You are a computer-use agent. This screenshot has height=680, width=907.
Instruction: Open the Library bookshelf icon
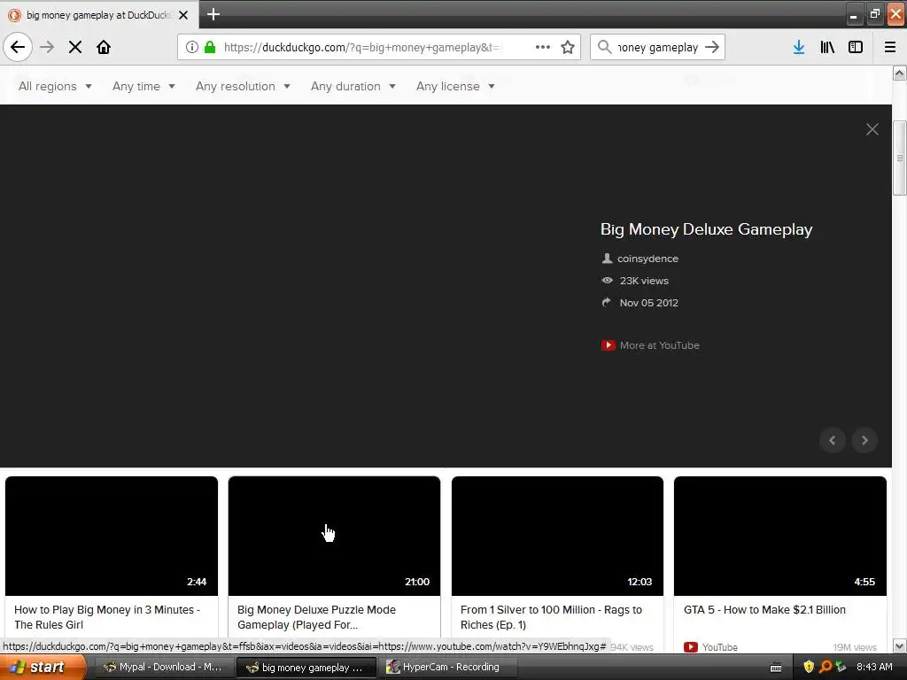pos(827,47)
